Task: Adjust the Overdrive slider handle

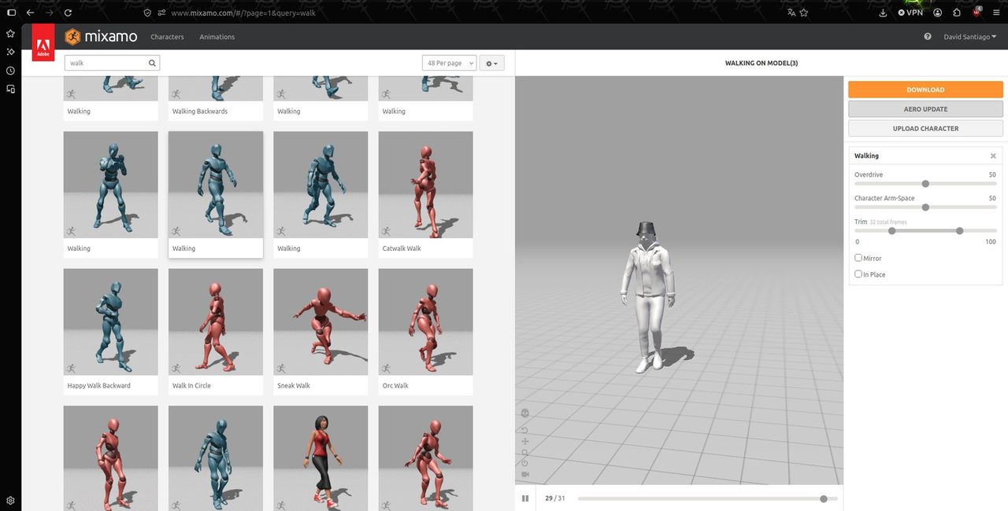Action: (x=925, y=184)
